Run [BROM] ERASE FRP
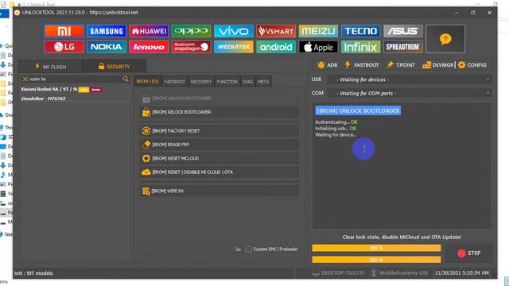Image resolution: width=509 pixels, height=286 pixels. (x=220, y=145)
